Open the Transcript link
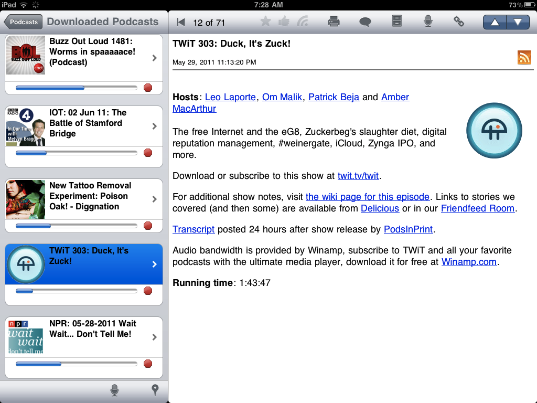Screen dimensions: 537x403 click(194, 229)
